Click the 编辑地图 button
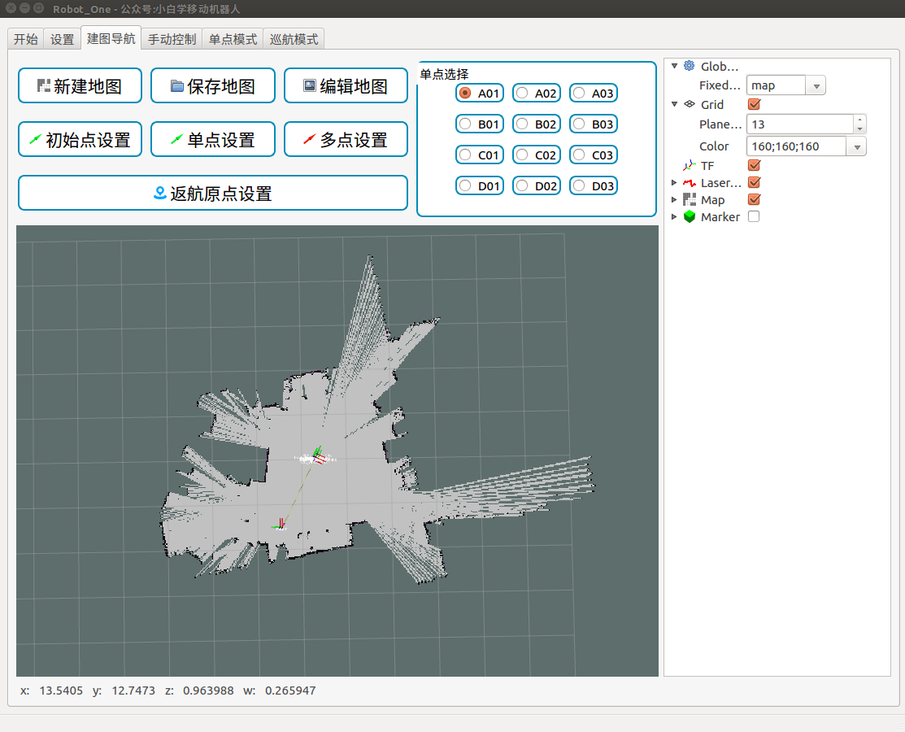 point(346,85)
